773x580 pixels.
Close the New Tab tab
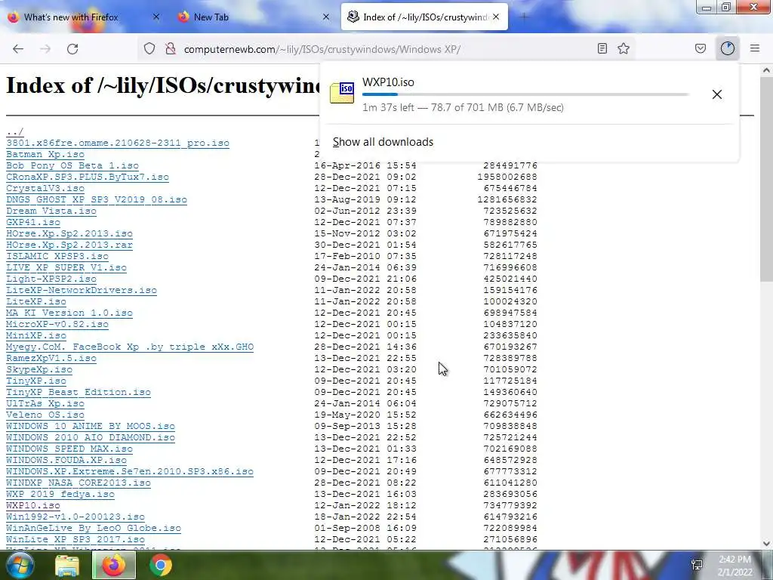[x=326, y=17]
